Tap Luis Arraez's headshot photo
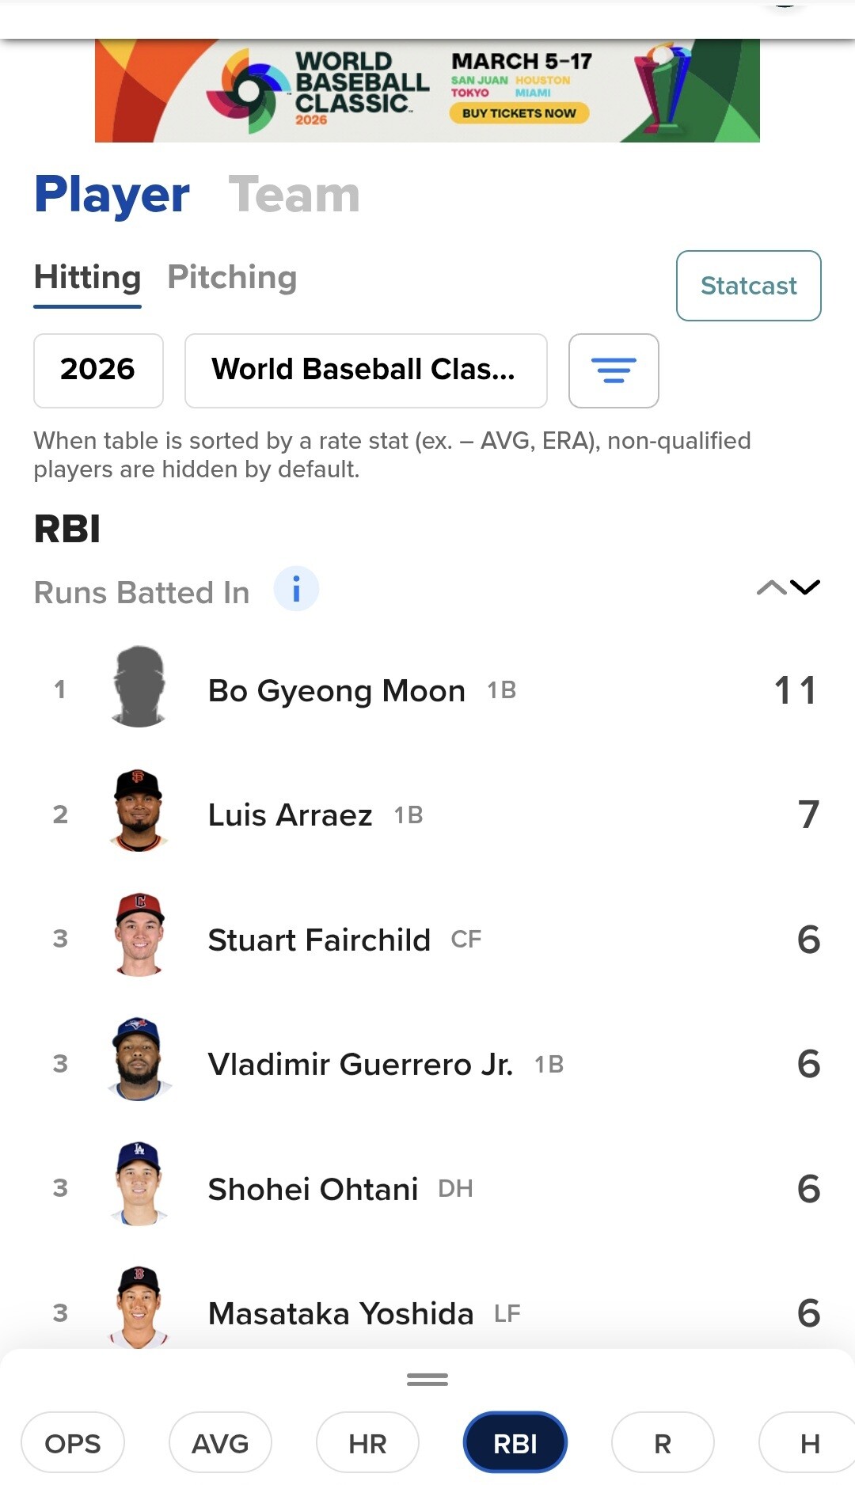Image resolution: width=855 pixels, height=1485 pixels. pyautogui.click(x=139, y=811)
